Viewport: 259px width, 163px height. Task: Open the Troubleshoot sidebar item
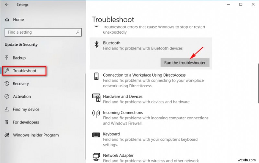[25, 71]
